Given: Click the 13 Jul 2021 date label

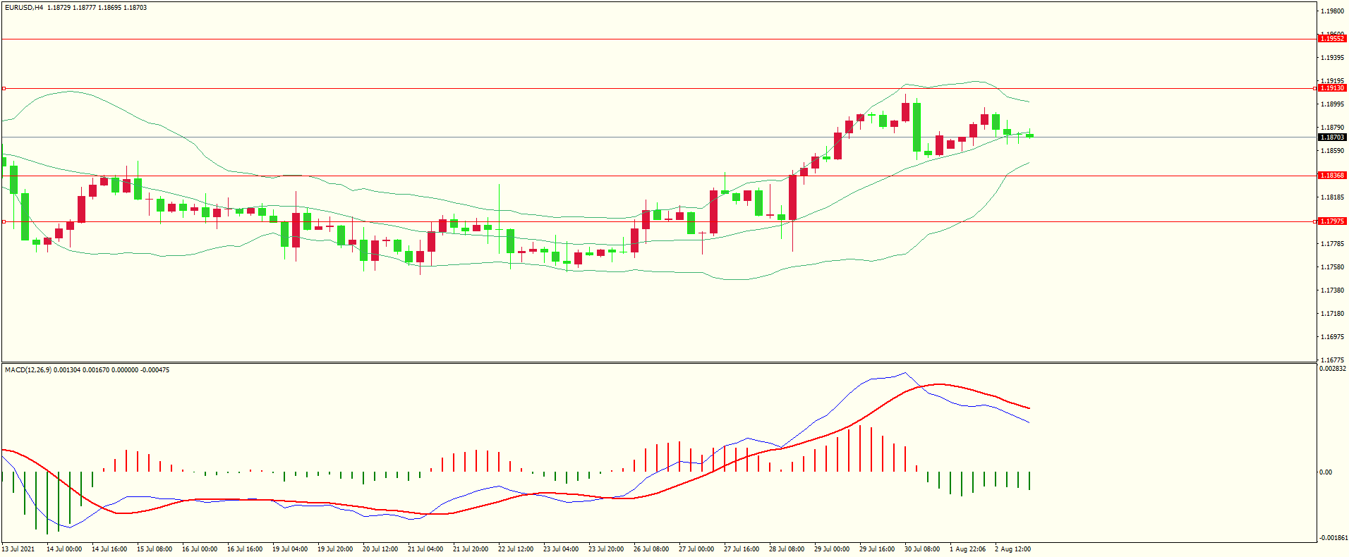Looking at the screenshot, I should pyautogui.click(x=18, y=549).
